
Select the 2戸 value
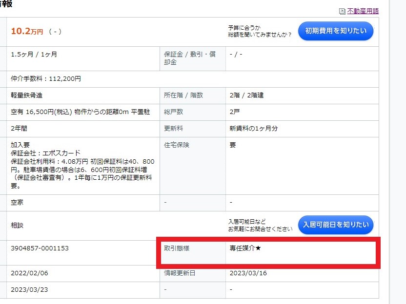pos(235,112)
